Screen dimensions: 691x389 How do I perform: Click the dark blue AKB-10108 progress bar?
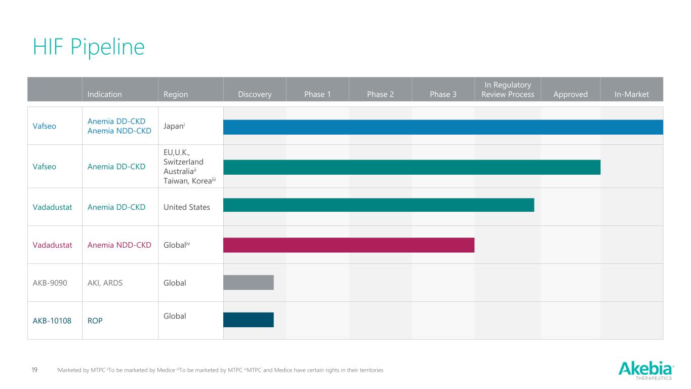248,320
